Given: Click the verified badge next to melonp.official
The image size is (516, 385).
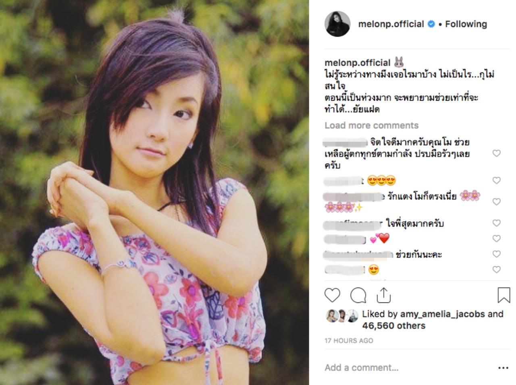Looking at the screenshot, I should (x=431, y=24).
